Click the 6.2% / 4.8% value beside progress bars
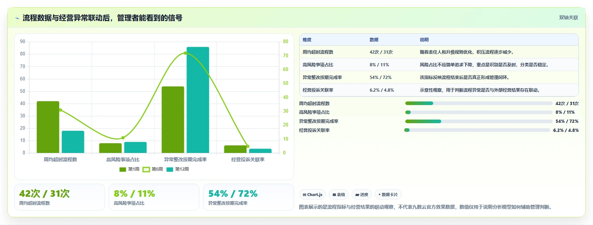 (x=566, y=130)
